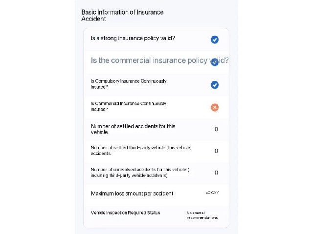
Task: Select settled third-party vehicle accidents label
Action: pos(141,151)
